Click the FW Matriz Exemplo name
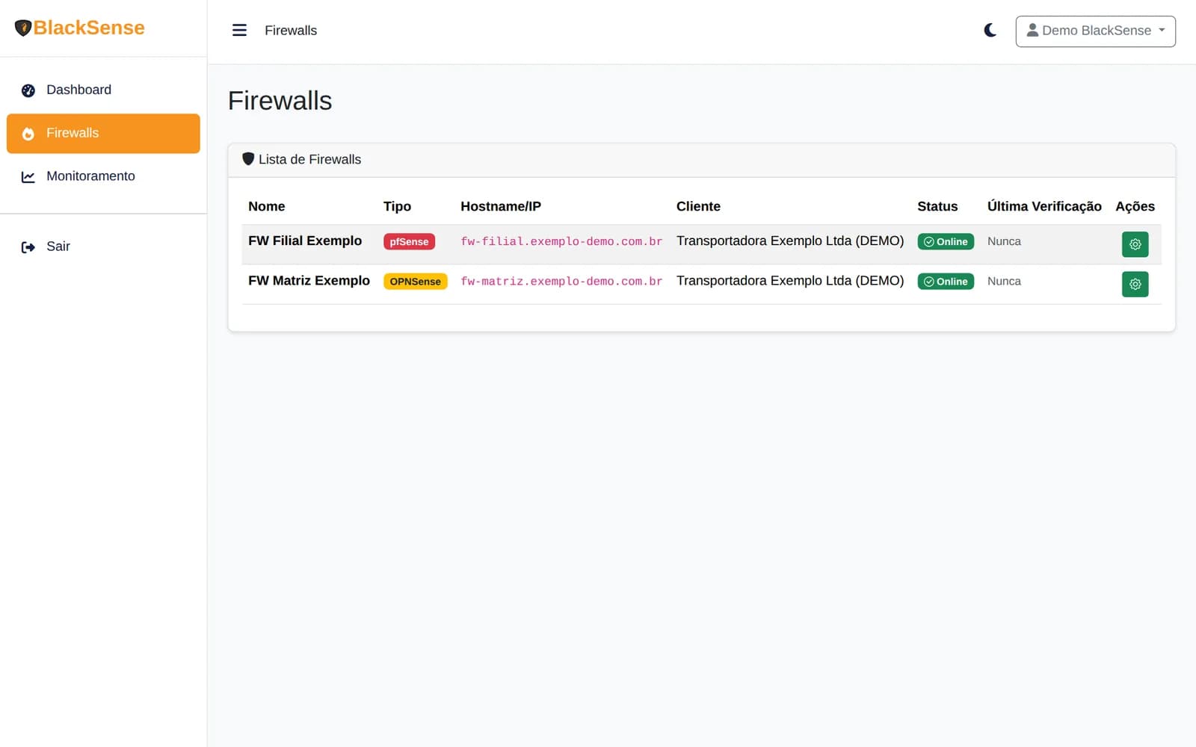The width and height of the screenshot is (1196, 747). click(x=309, y=280)
